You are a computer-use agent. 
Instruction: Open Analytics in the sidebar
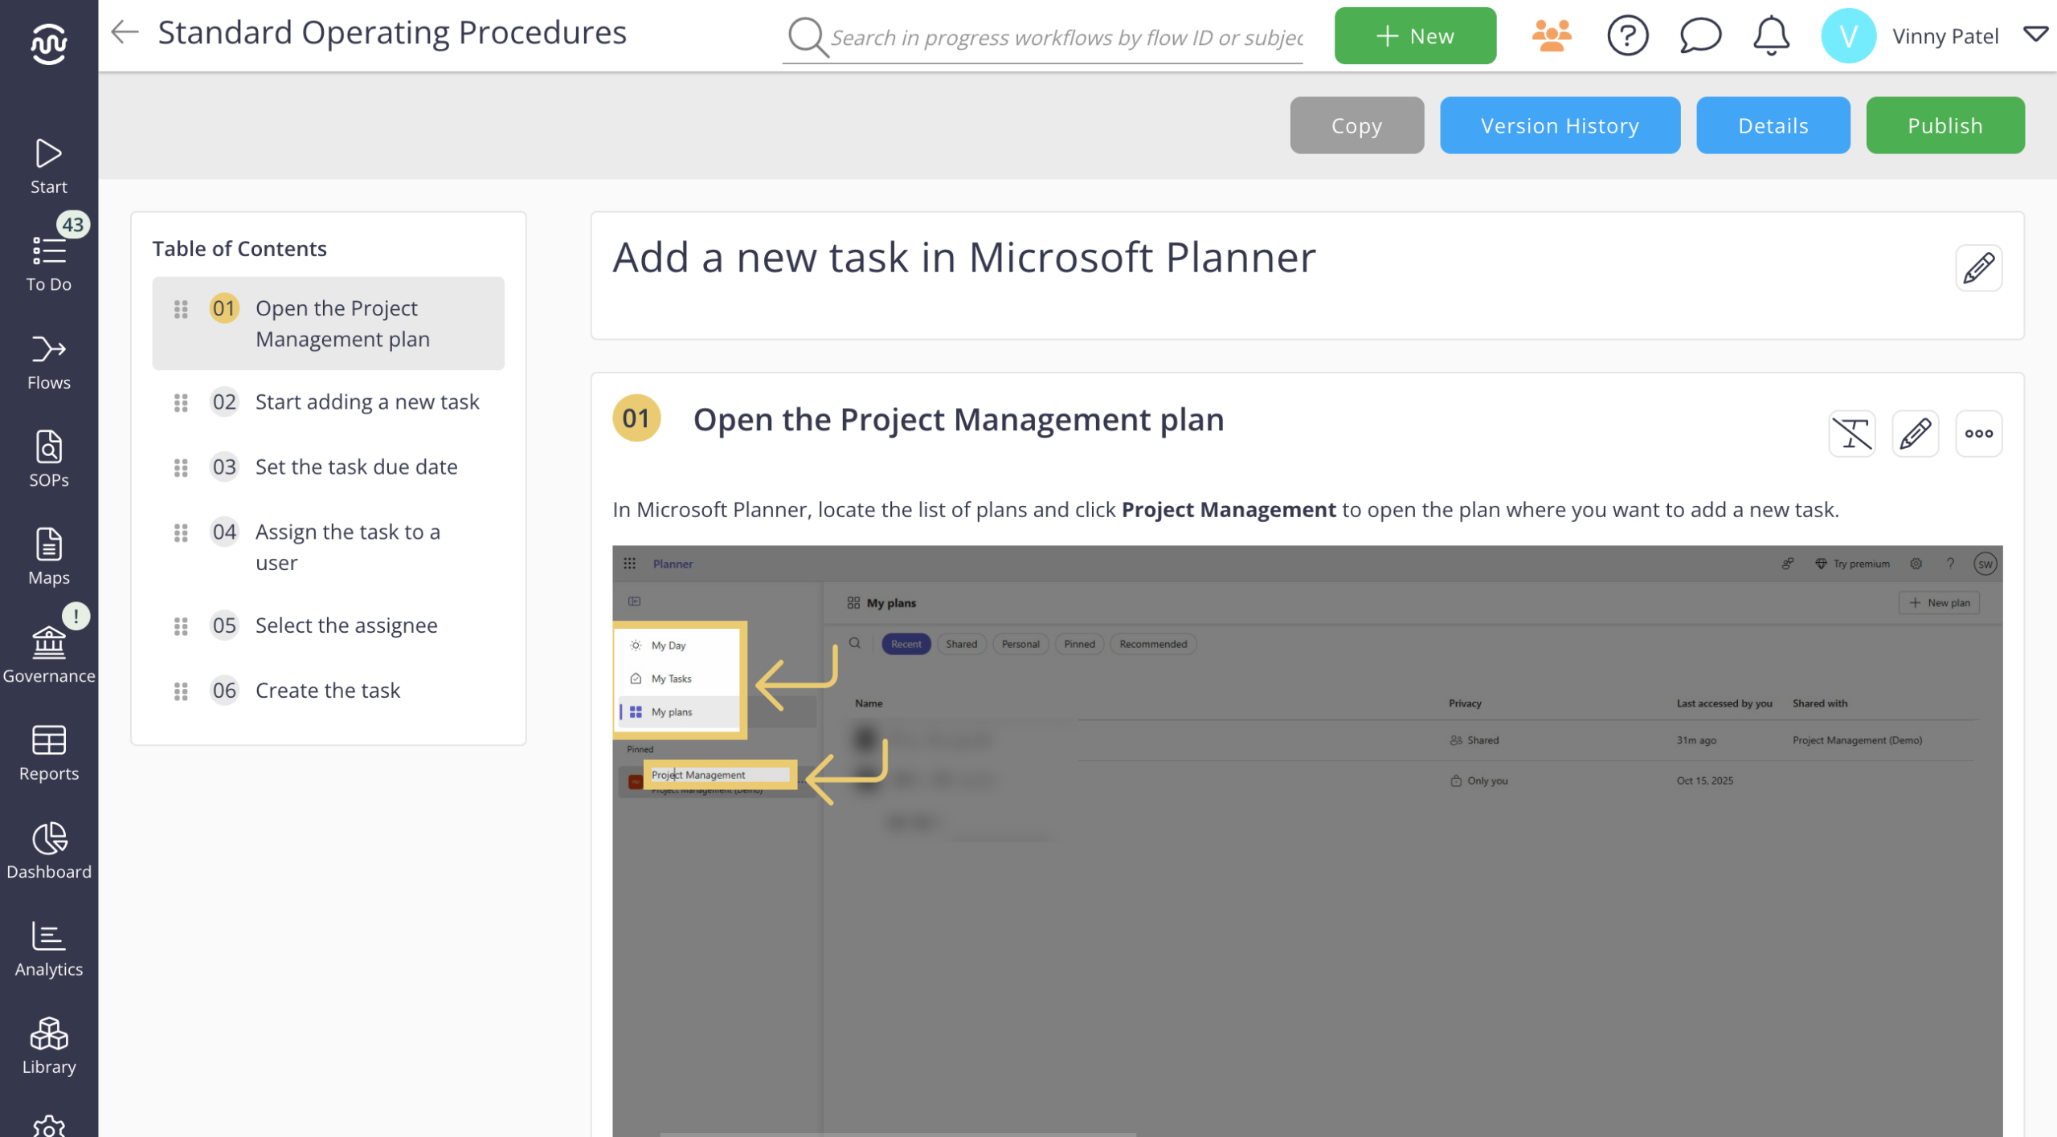49,950
